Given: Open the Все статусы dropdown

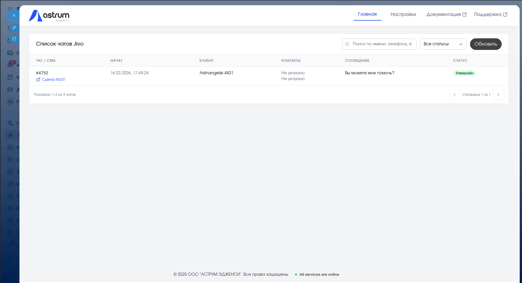Looking at the screenshot, I should pos(443,44).
